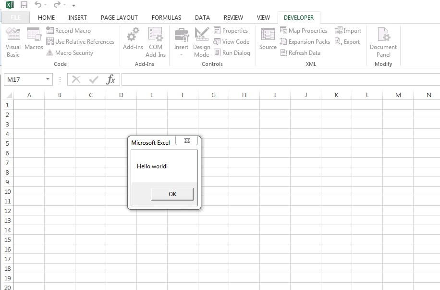Open Customize Quick Access Toolbar dropdown

(73, 5)
